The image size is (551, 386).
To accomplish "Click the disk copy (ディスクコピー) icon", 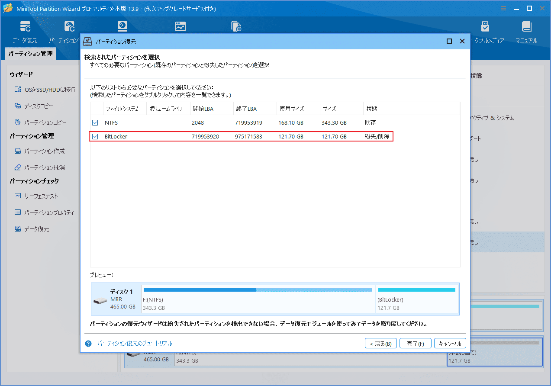I will (x=18, y=106).
